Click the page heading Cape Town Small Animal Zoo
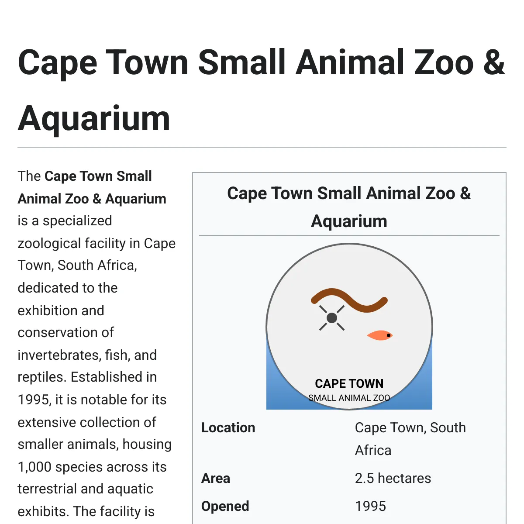This screenshot has width=524, height=524. (x=261, y=90)
